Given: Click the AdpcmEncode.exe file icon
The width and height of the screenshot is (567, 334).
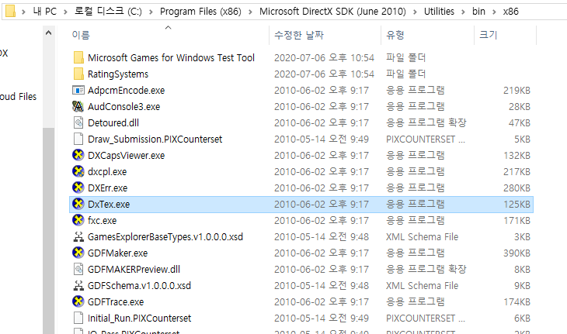Looking at the screenshot, I should point(78,90).
